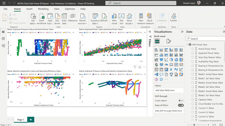
Task: Toggle the Keep all filters switch
Action: (x=181, y=105)
